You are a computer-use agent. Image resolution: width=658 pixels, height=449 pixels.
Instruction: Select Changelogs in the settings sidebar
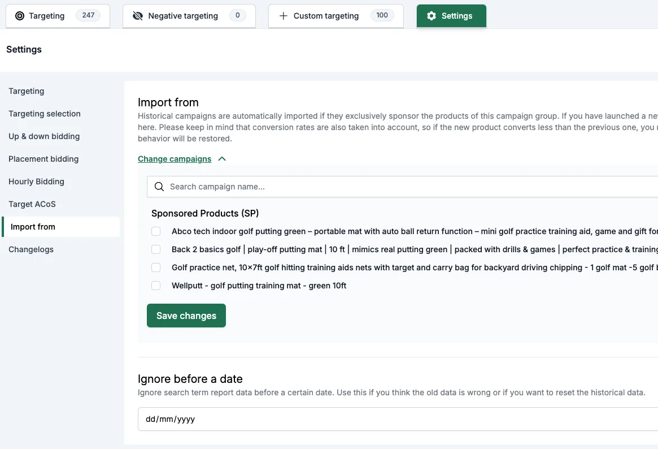click(31, 249)
